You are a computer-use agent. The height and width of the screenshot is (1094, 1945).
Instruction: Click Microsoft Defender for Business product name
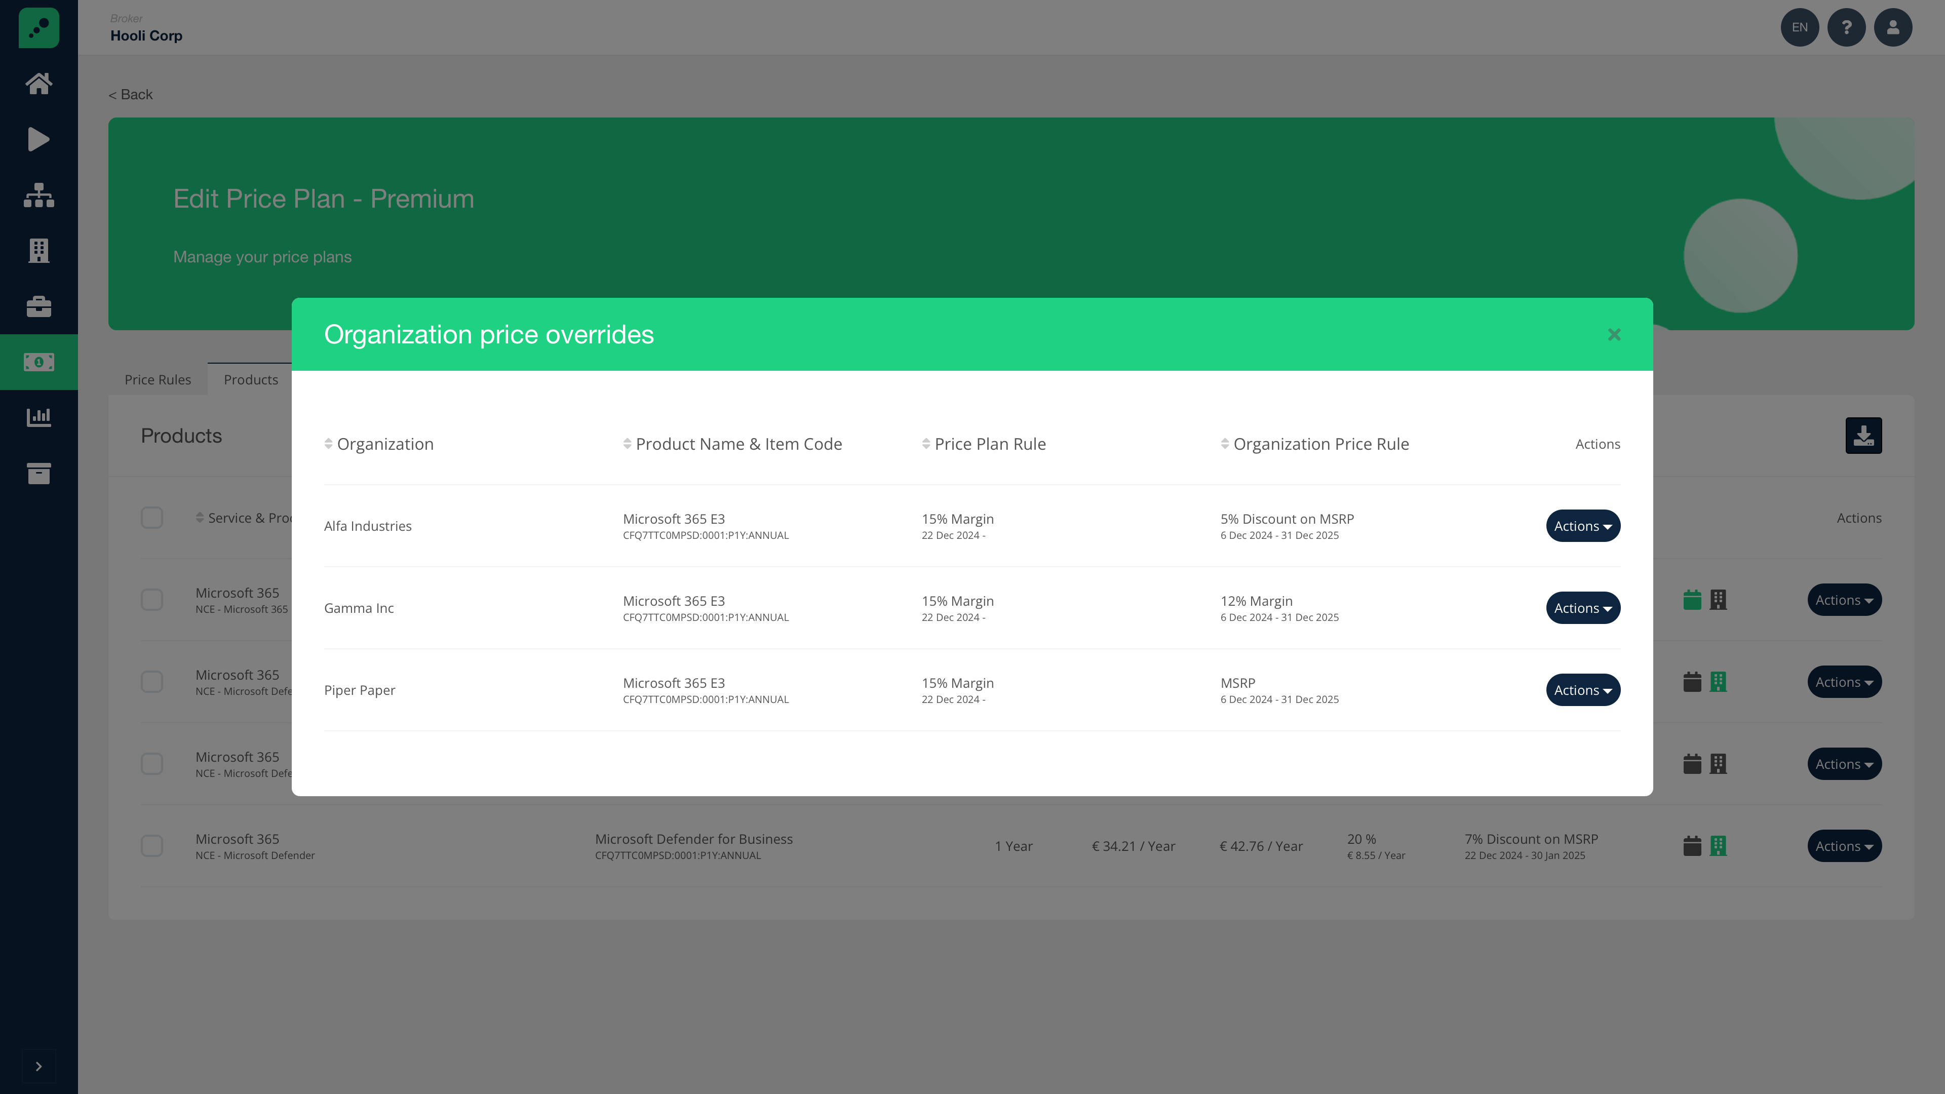[693, 839]
